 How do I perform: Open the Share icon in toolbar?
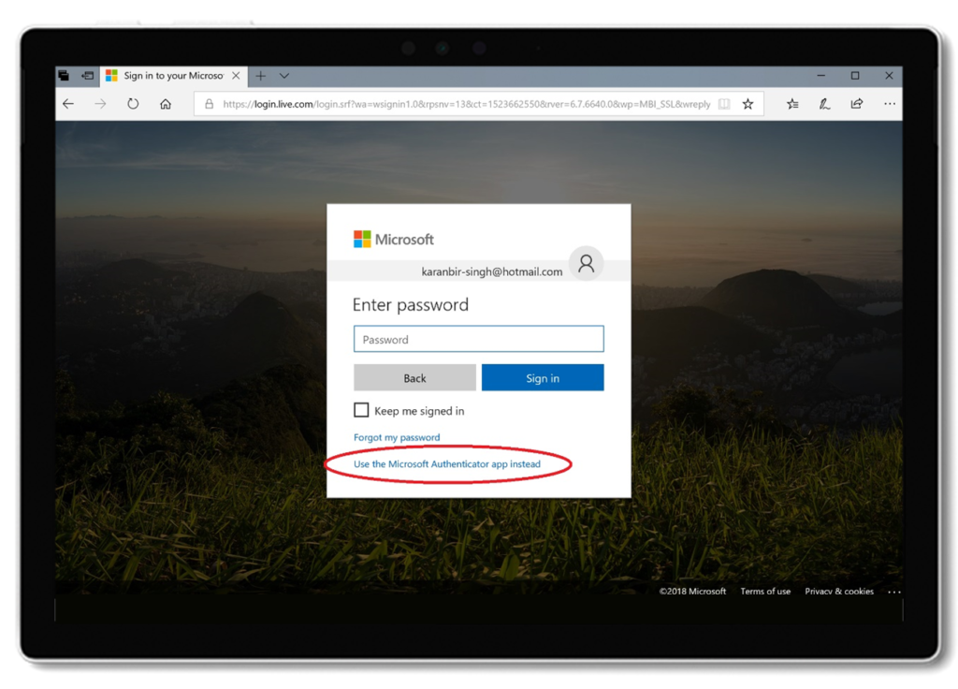(856, 104)
